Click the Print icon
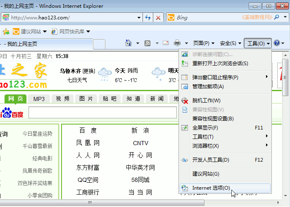This screenshot has width=290, height=207. [177, 43]
